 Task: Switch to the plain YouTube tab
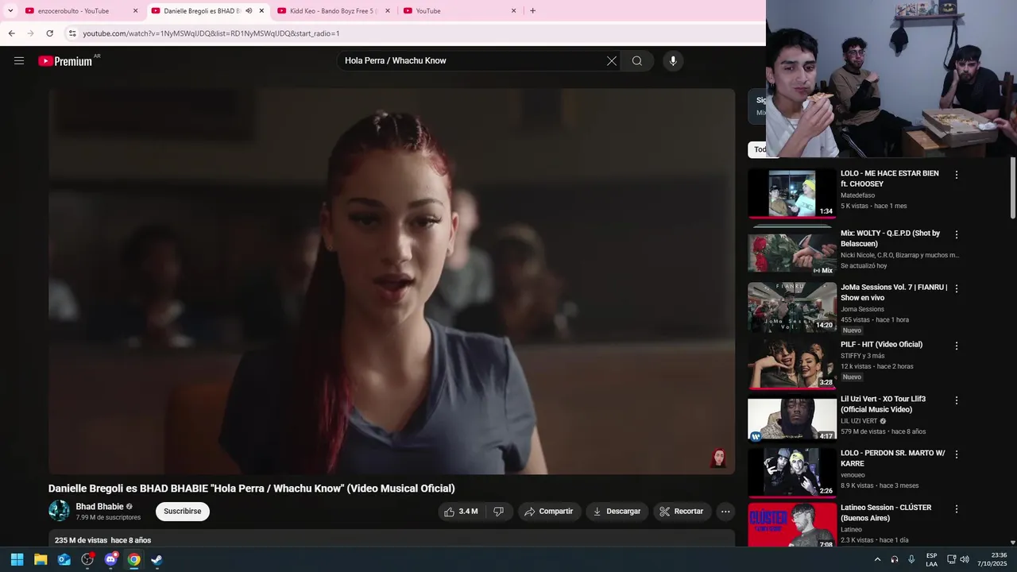point(458,11)
